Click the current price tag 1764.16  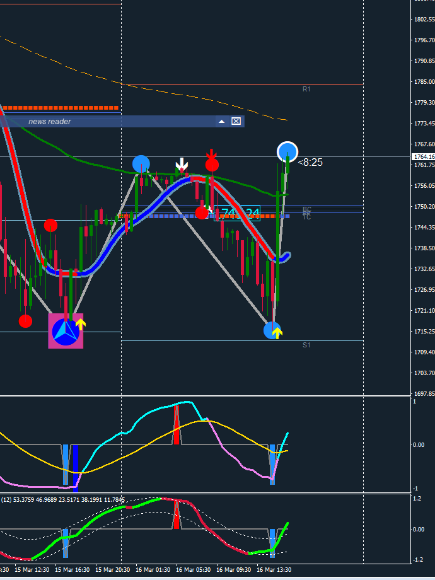point(423,157)
